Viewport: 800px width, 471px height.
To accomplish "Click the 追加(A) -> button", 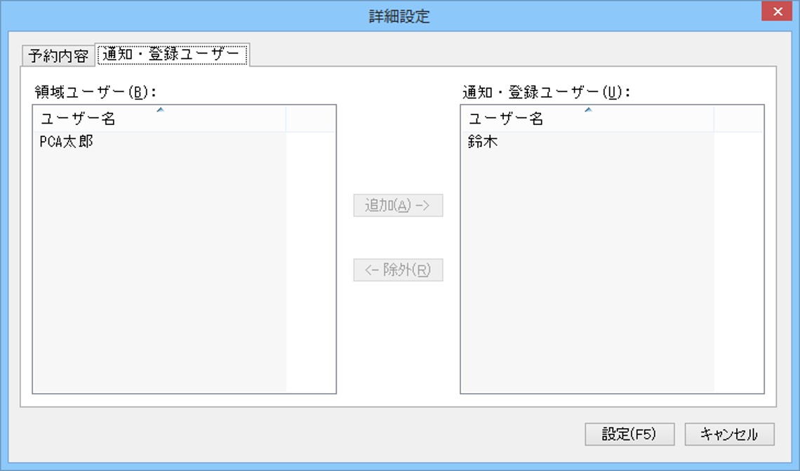I will (398, 205).
